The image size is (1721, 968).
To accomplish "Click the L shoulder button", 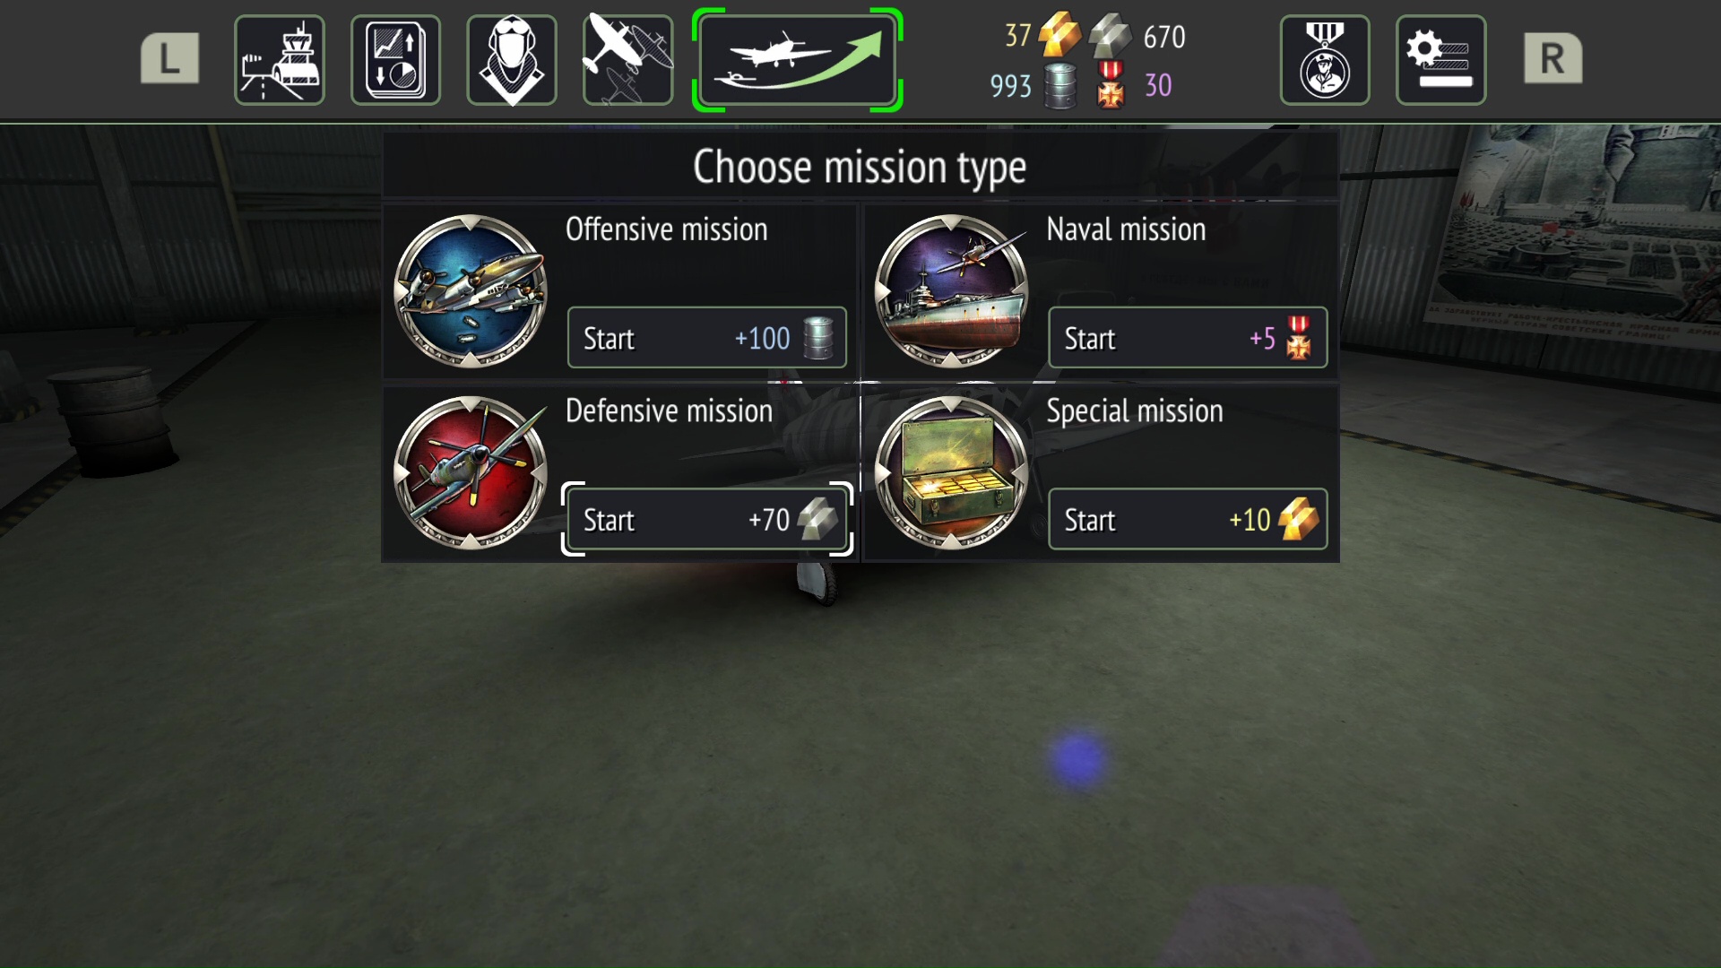I will tap(169, 59).
